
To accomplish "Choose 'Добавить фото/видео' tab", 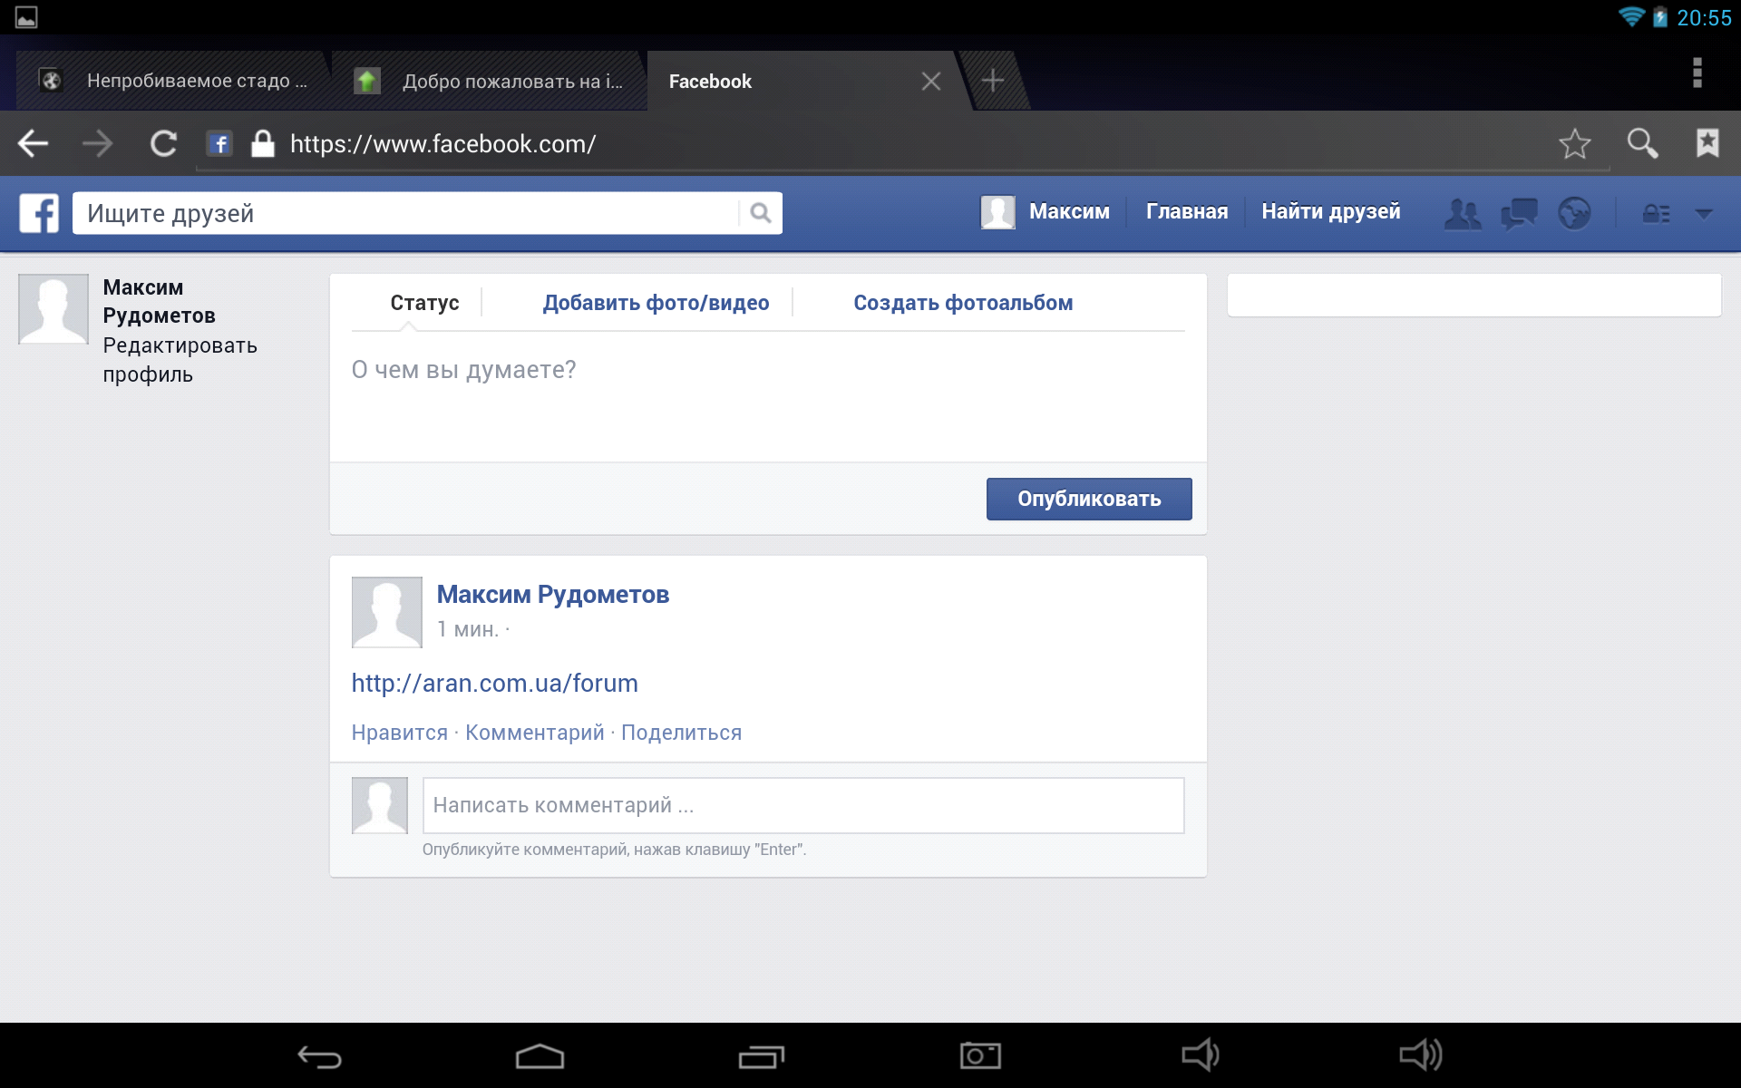I will 656,303.
